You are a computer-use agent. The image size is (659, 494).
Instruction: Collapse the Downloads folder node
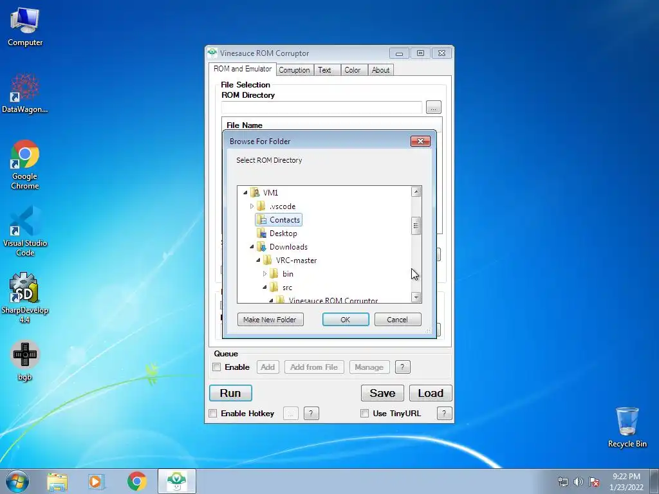click(252, 246)
